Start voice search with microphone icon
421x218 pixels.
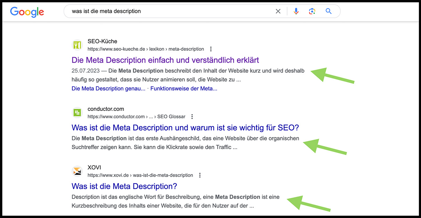click(x=296, y=11)
